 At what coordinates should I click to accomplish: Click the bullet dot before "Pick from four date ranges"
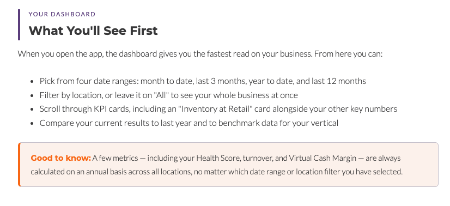pos(32,82)
